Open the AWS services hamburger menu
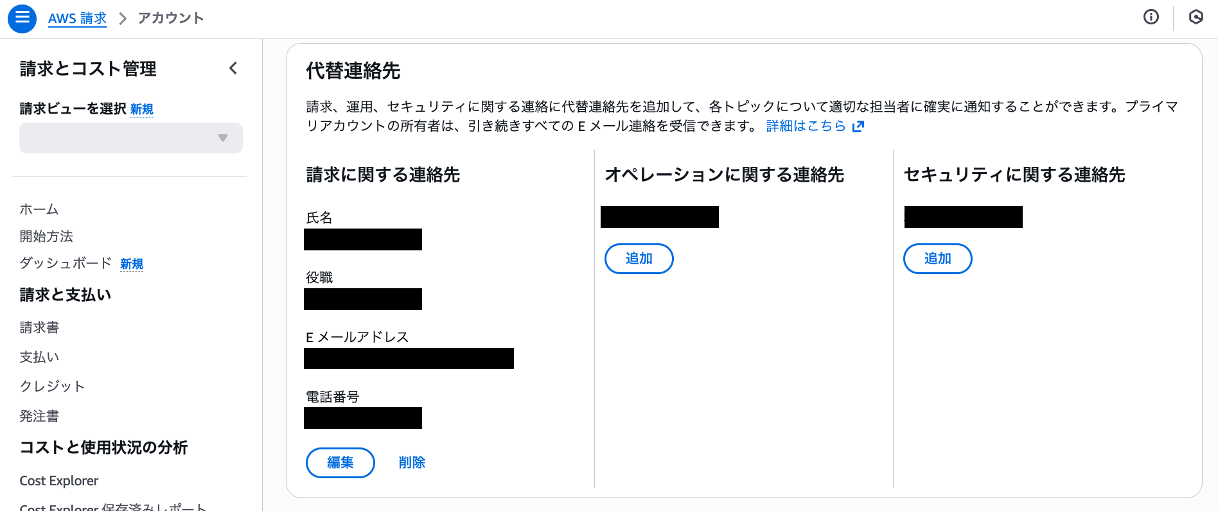Viewport: 1218px width, 511px height. point(22,19)
